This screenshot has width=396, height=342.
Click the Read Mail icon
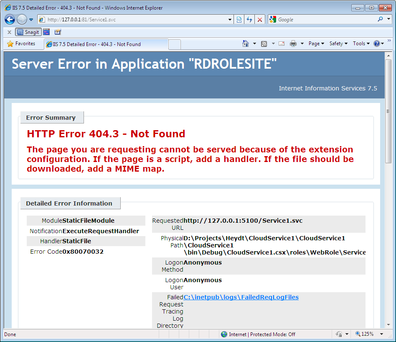[x=282, y=44]
